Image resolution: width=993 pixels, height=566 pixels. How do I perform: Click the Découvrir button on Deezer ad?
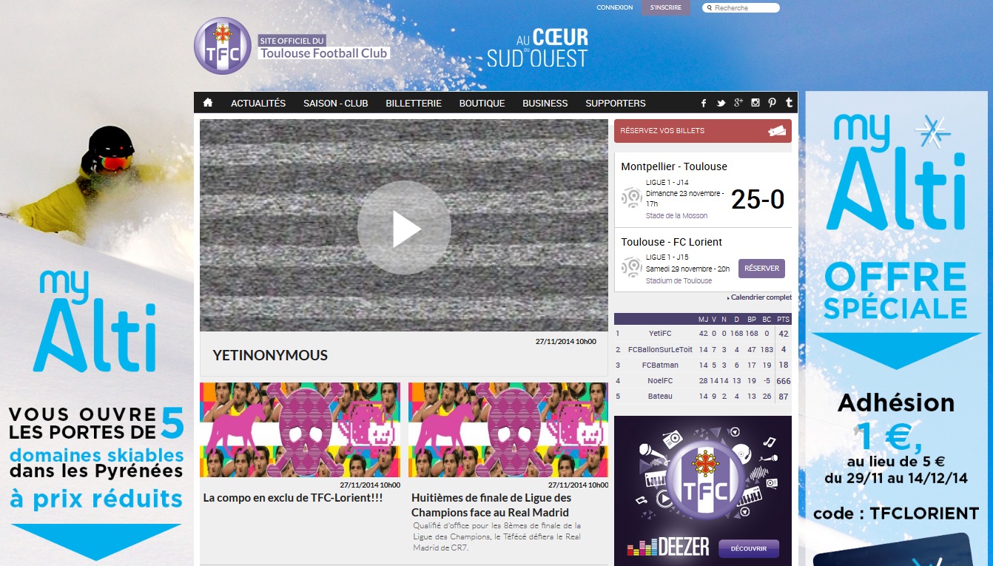tap(749, 549)
